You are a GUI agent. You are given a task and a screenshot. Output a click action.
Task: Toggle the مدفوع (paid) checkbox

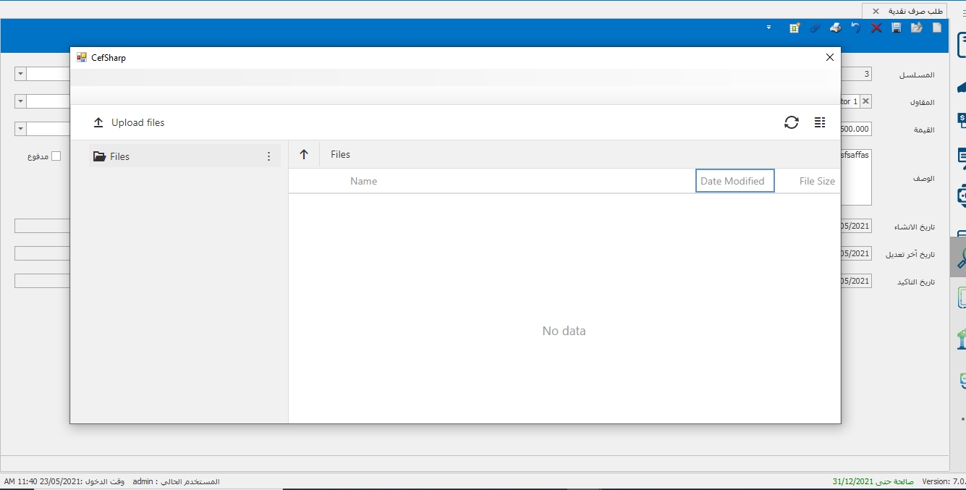(56, 156)
